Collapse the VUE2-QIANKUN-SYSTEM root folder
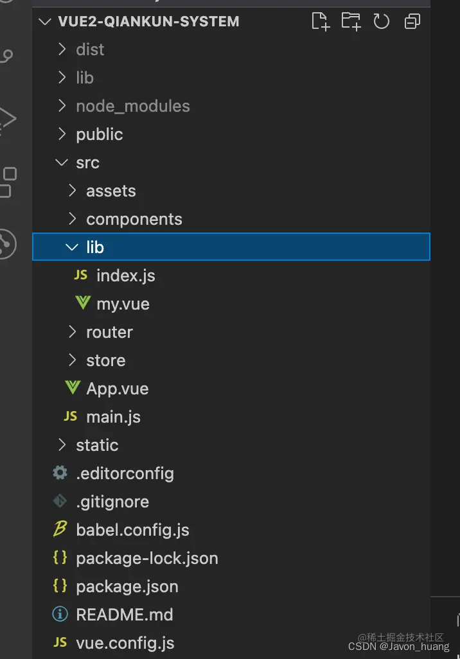This screenshot has width=460, height=659. tap(45, 21)
